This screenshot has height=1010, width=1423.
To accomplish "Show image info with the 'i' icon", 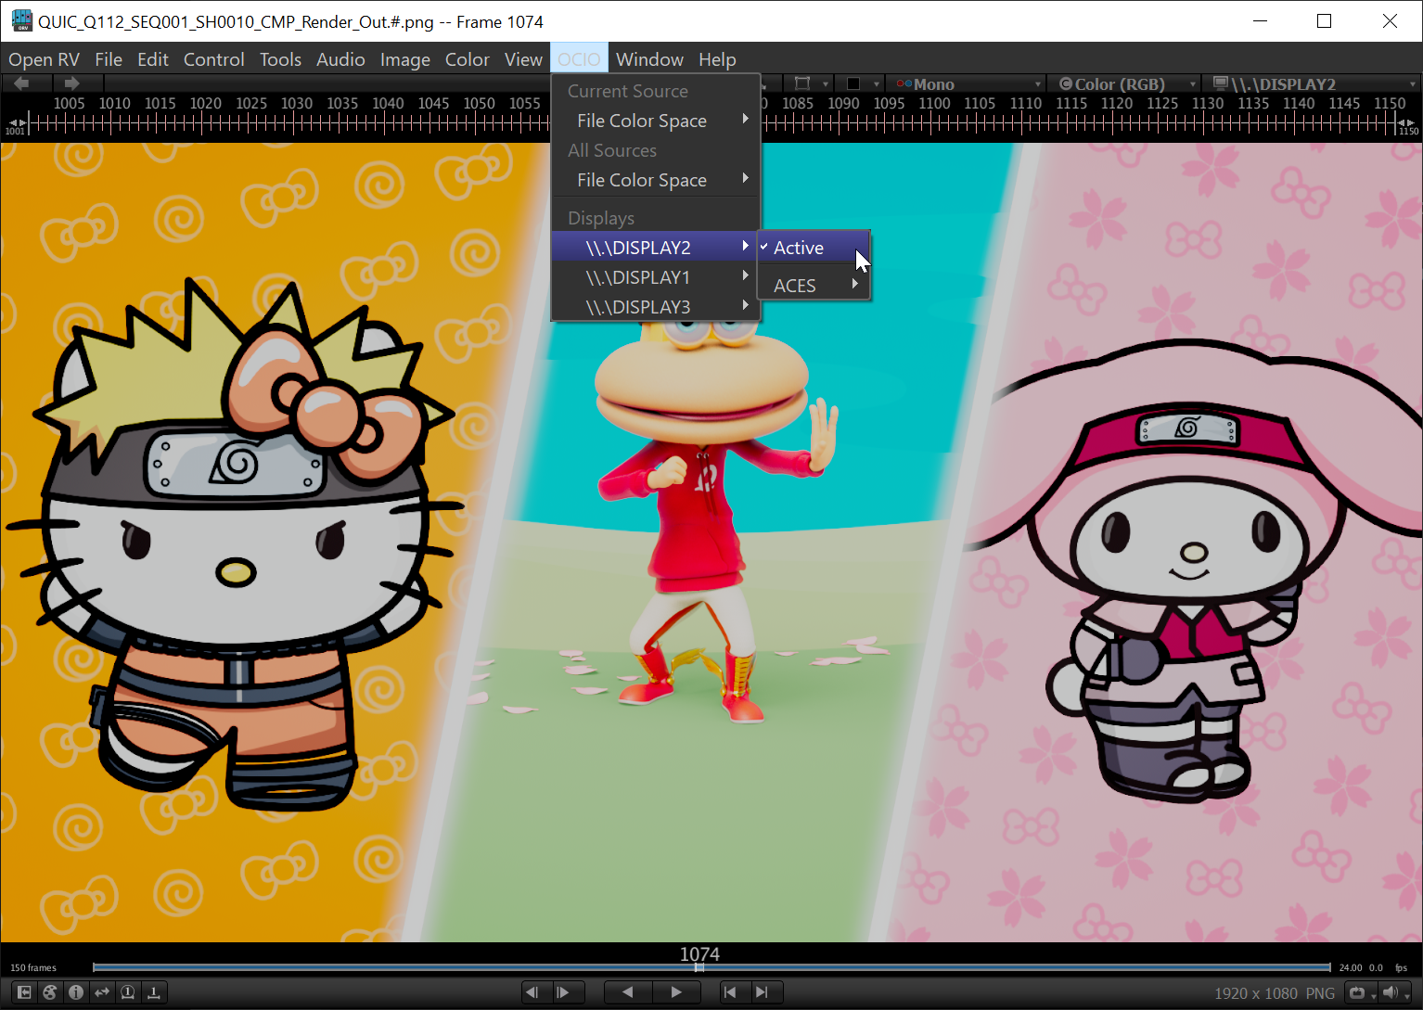I will click(76, 992).
